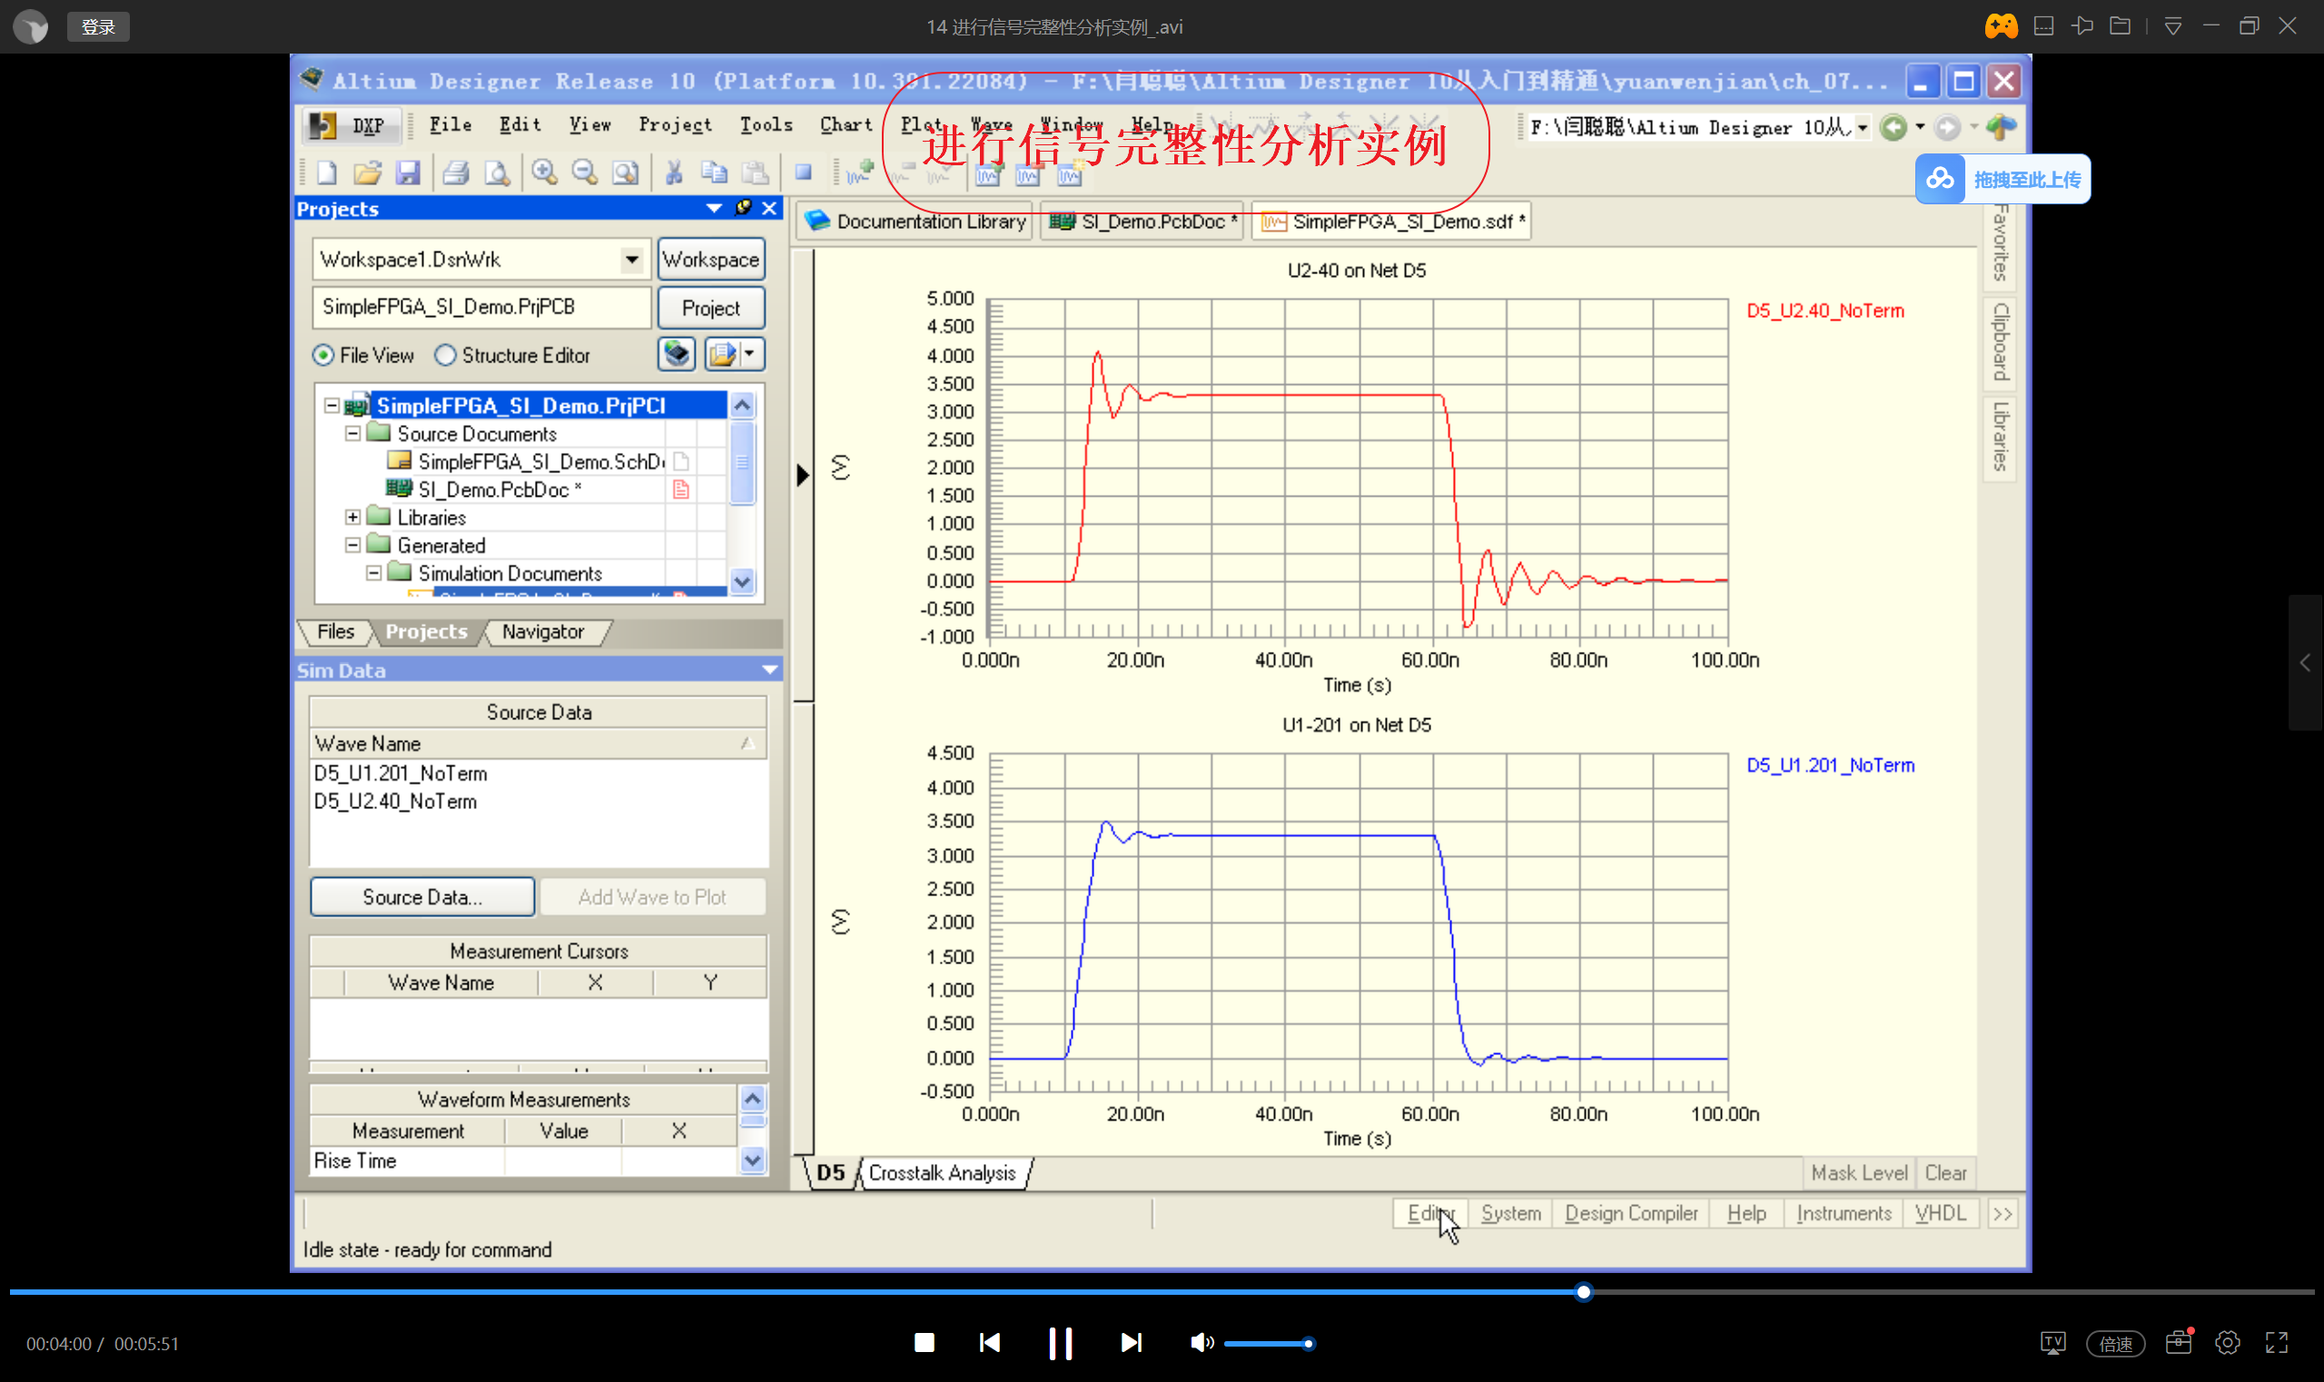Switch to Crosstalk Analysis tab

(942, 1172)
